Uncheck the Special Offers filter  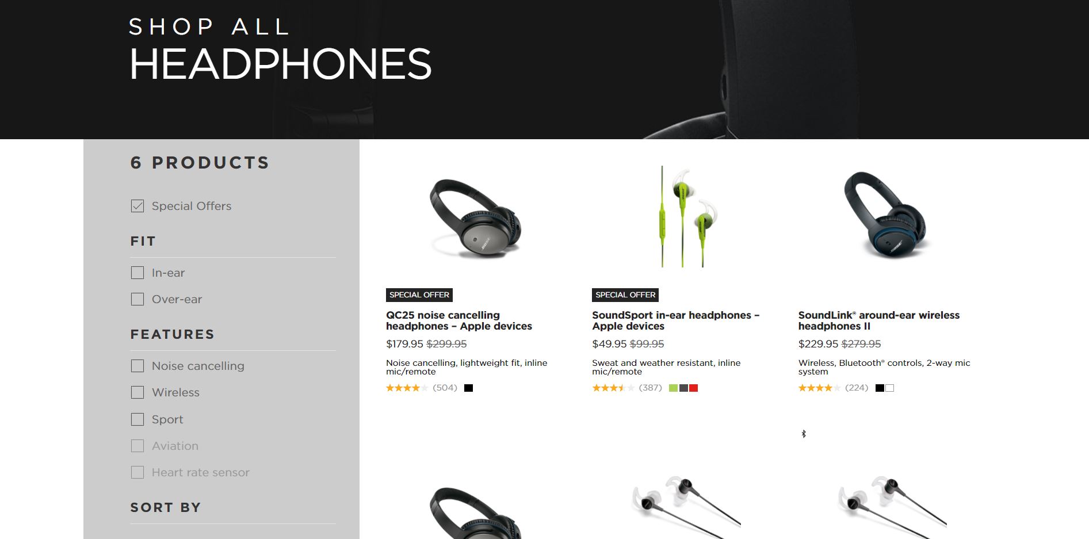tap(137, 206)
